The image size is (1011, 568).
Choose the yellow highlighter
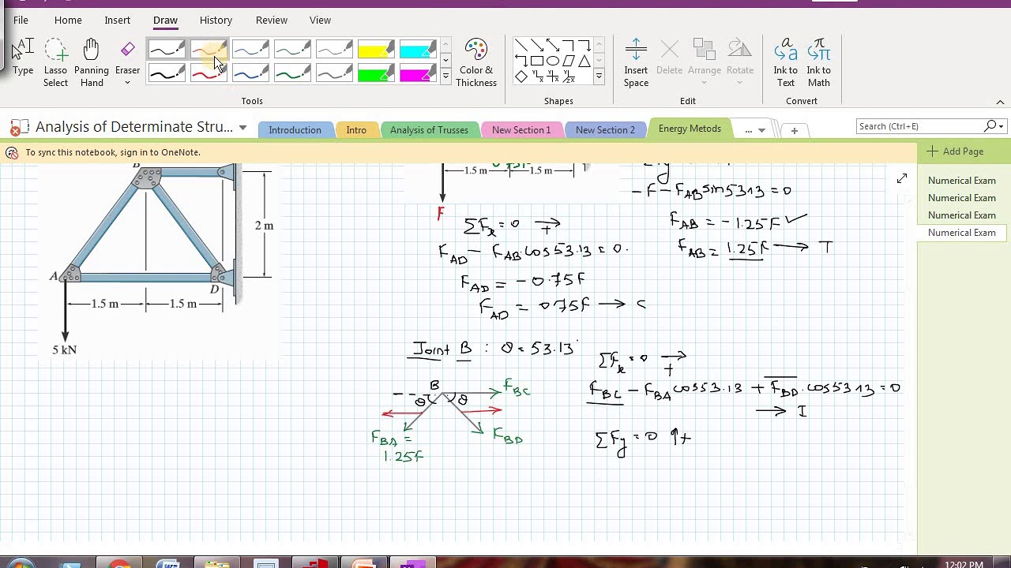point(376,50)
